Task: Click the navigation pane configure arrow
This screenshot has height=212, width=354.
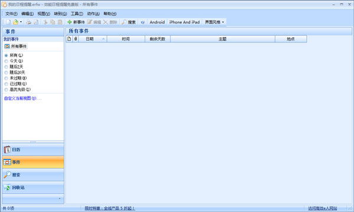Action: coord(60,198)
